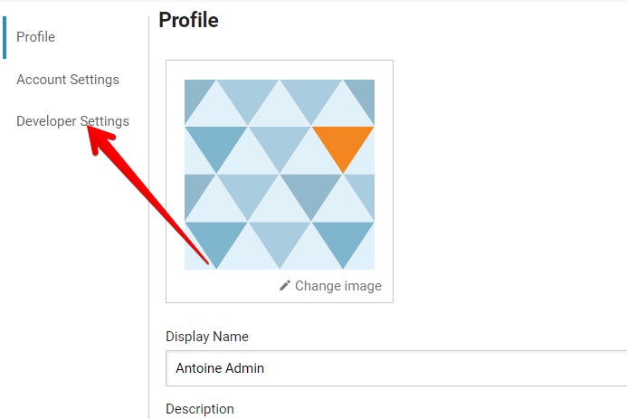The height and width of the screenshot is (419, 627).
Task: Focus the Display Name input field
Action: (396, 368)
